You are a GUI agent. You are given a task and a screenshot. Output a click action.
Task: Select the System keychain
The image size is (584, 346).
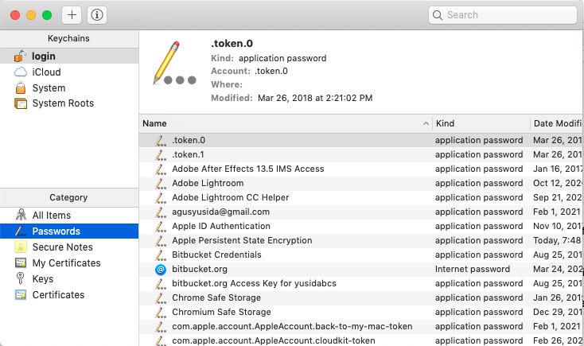coord(69,88)
